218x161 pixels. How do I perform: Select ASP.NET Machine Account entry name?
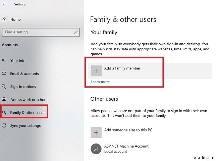click(x=126, y=146)
